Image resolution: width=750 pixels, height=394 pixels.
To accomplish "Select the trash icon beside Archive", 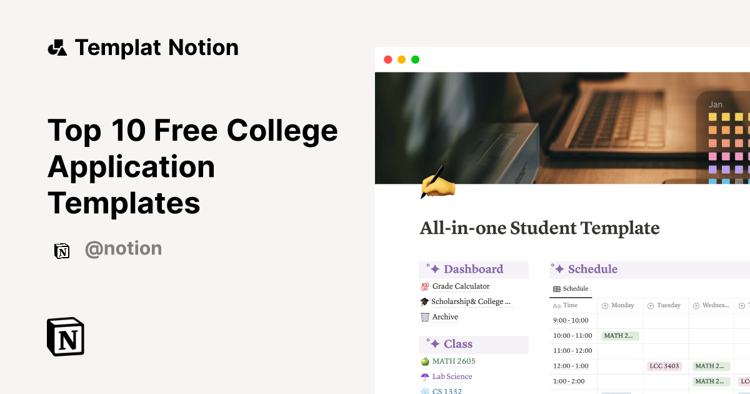I will tap(425, 316).
